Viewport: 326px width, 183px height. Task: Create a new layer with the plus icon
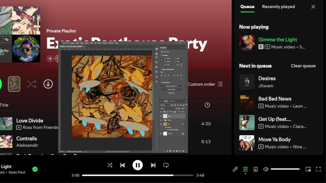coord(180,151)
